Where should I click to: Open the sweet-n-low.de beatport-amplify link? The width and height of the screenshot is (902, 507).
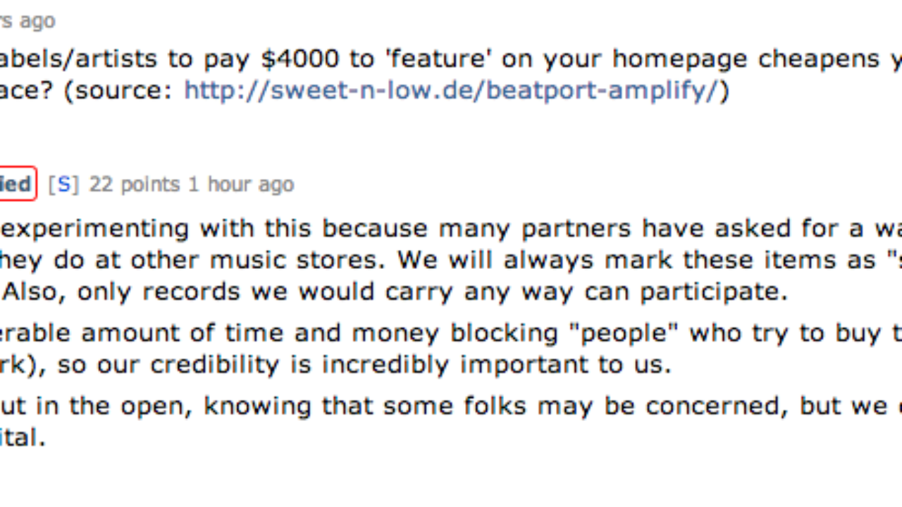click(x=451, y=91)
